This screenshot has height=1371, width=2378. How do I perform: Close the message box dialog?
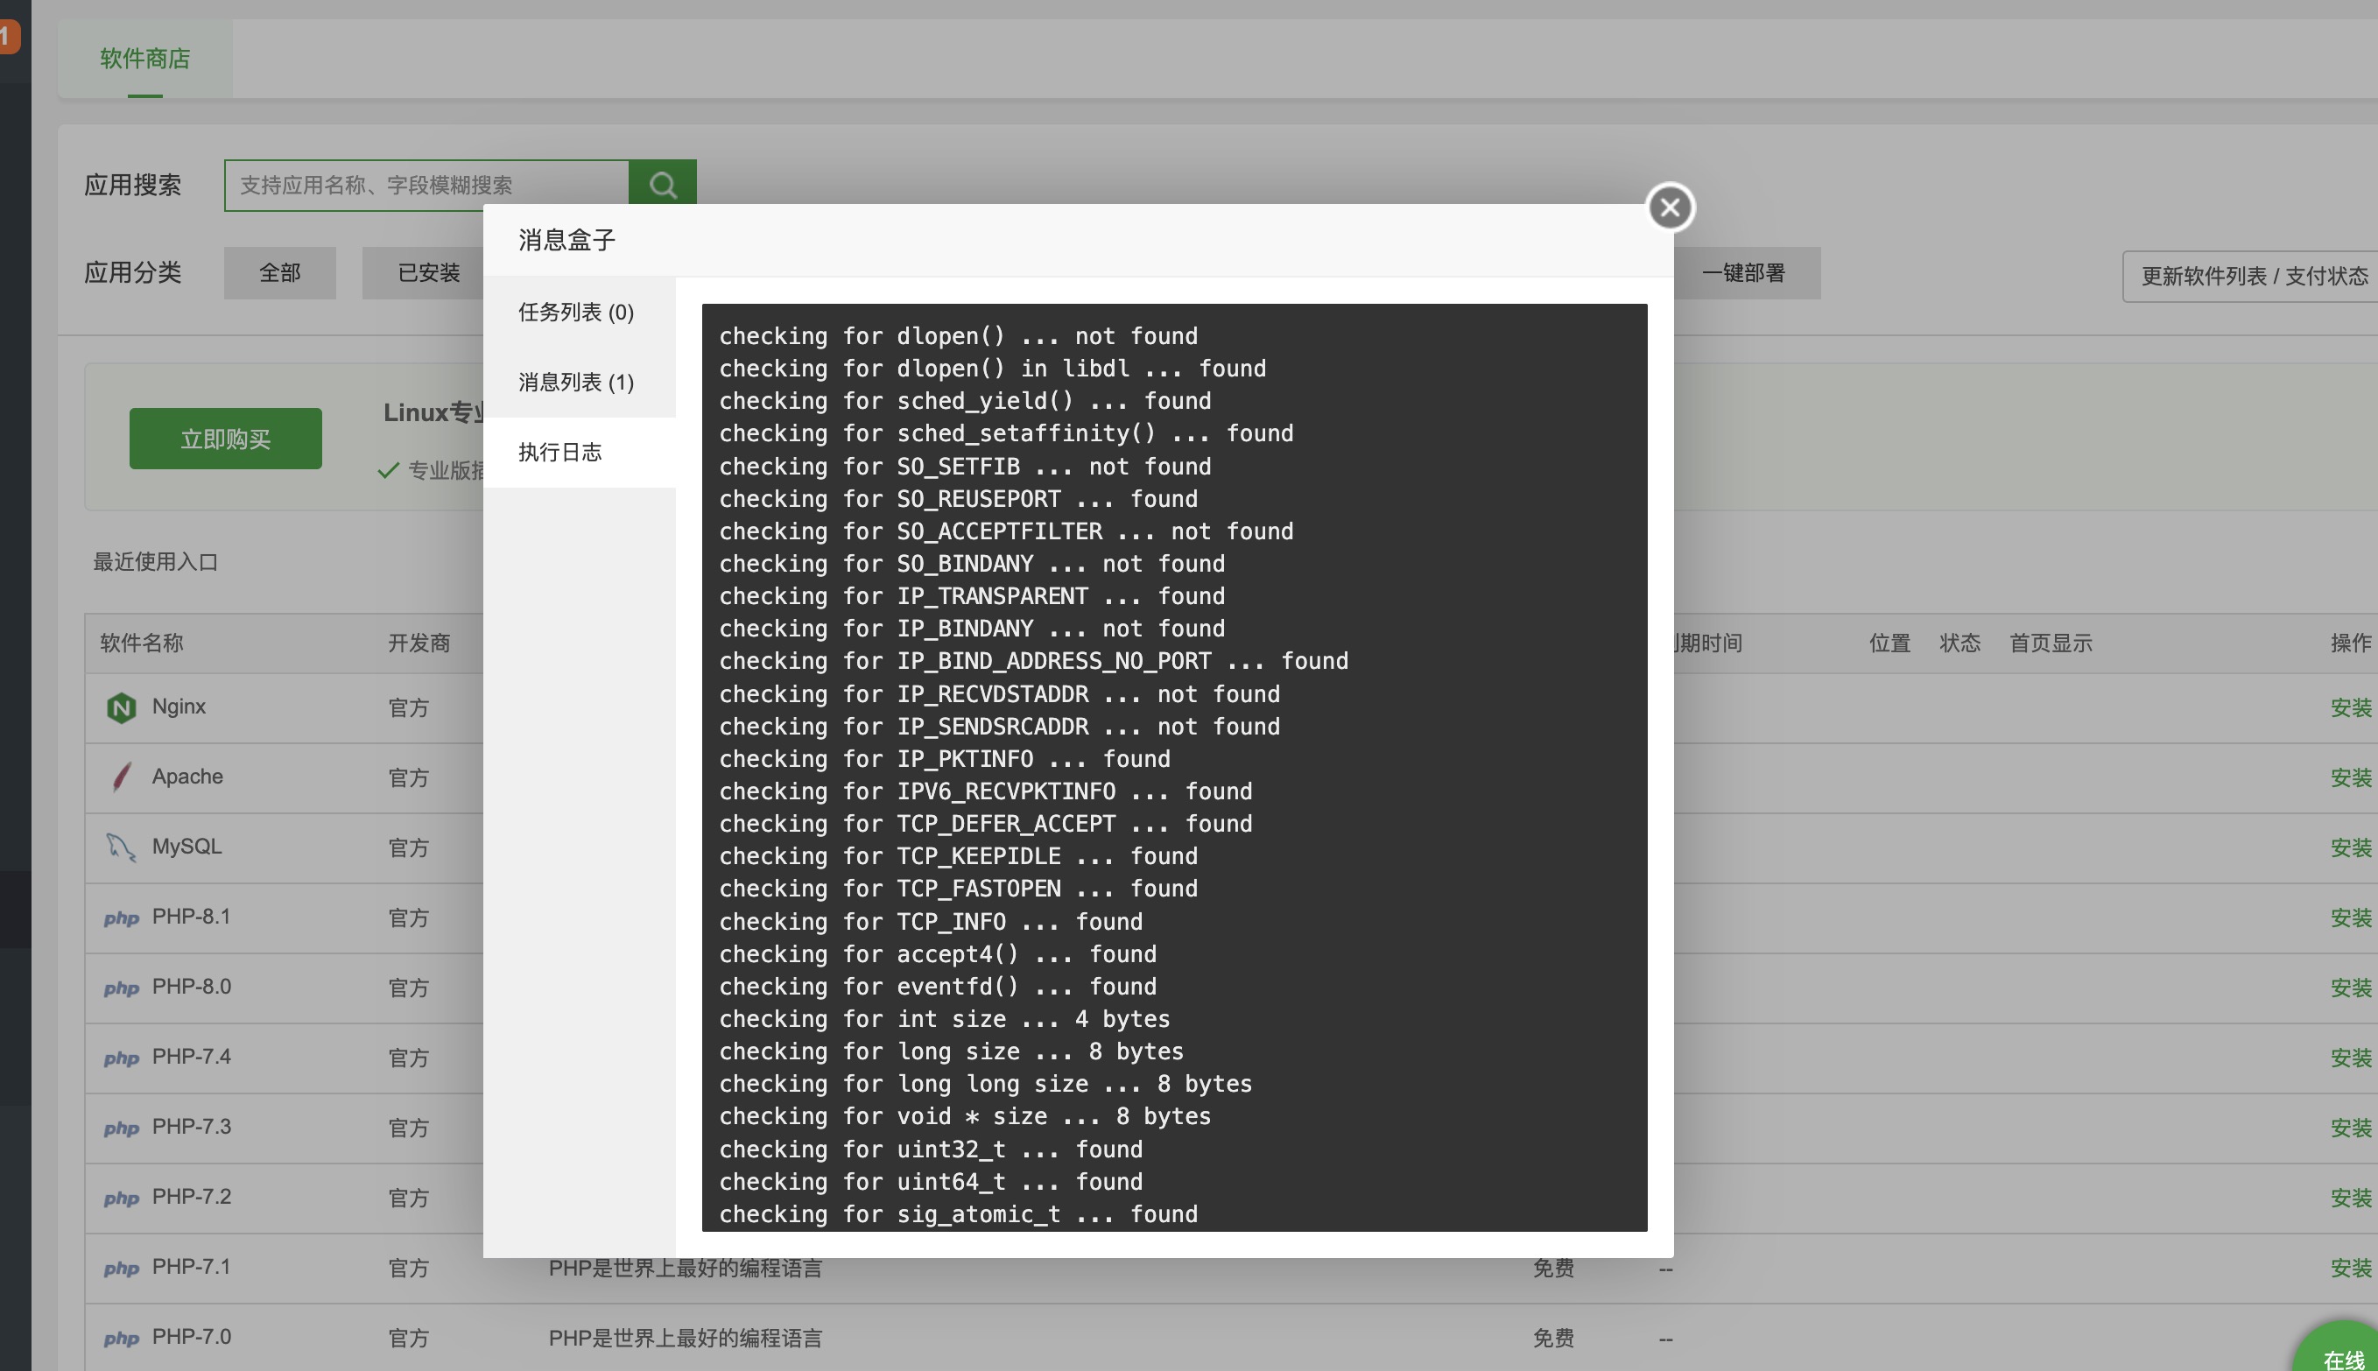1670,207
